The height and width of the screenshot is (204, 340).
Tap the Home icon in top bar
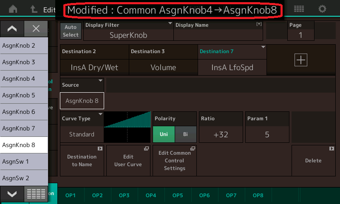[x=13, y=9]
